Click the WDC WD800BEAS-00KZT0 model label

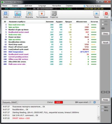(x=16, y=9)
